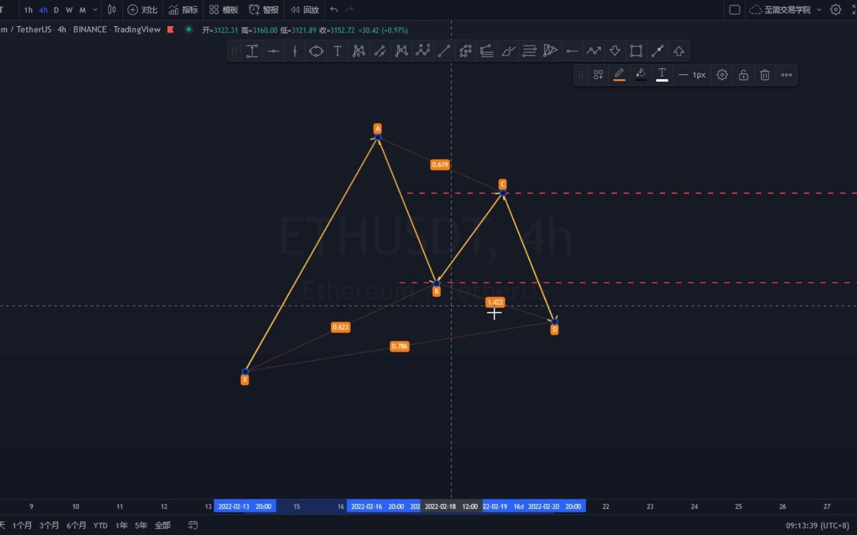Change background fill color with bucket swatch

(x=641, y=75)
